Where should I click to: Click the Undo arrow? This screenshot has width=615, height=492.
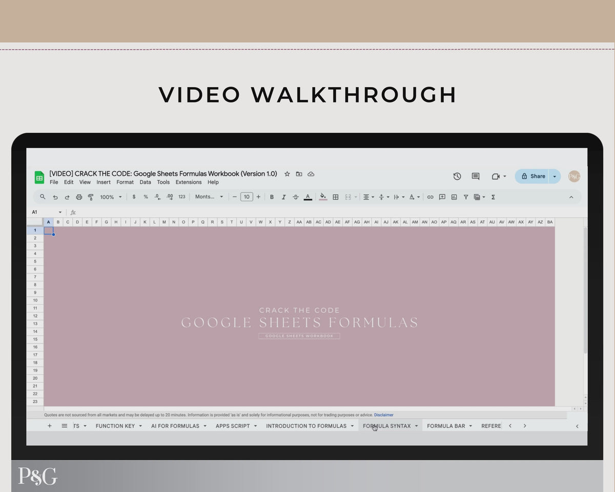[55, 197]
